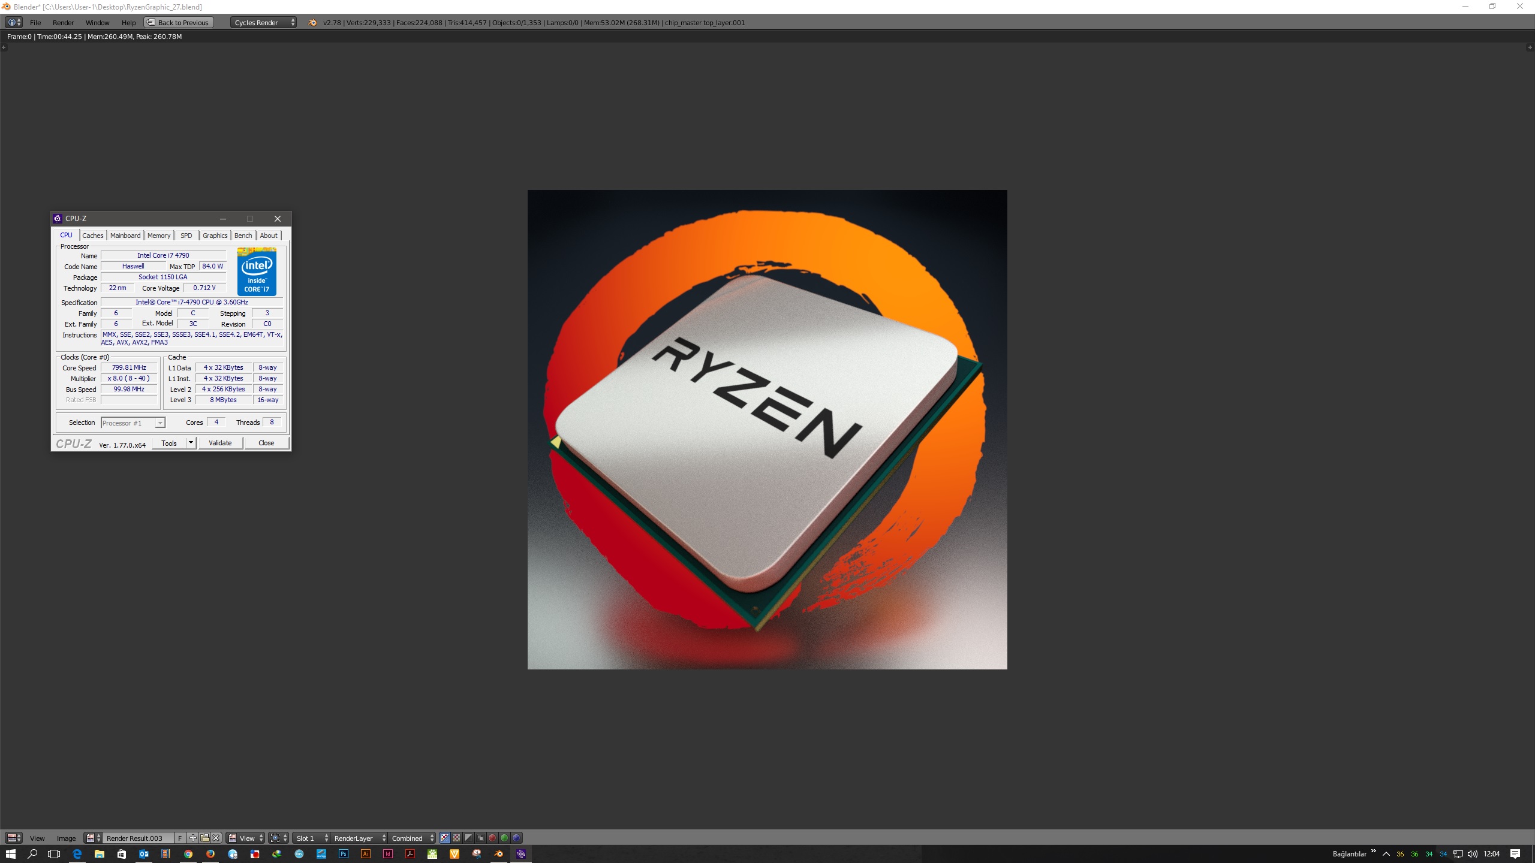Open Blender's File menu
1535x863 pixels.
tap(35, 23)
